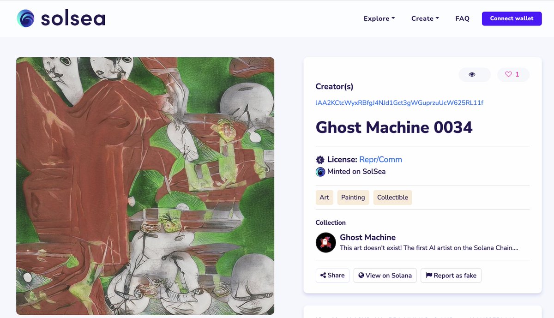Open the Ghost Machine collection page

(x=367, y=237)
